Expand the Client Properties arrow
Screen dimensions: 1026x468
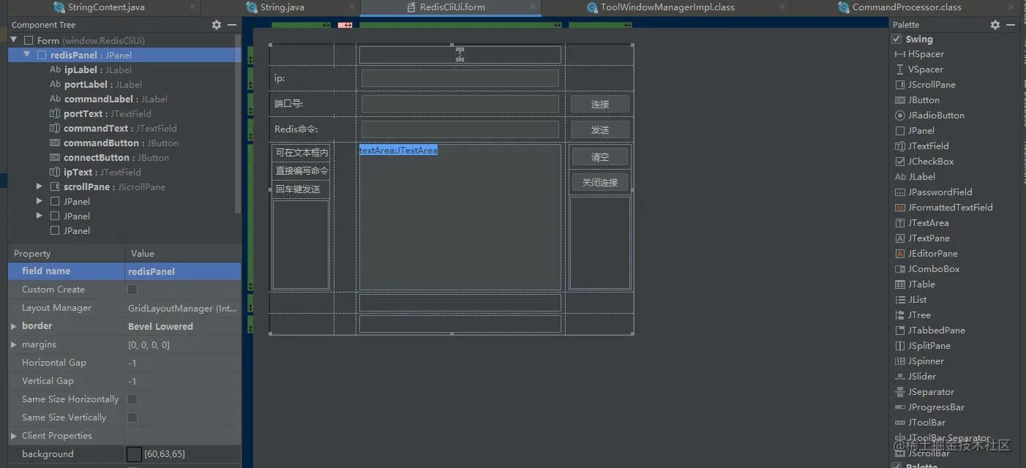[x=13, y=436]
